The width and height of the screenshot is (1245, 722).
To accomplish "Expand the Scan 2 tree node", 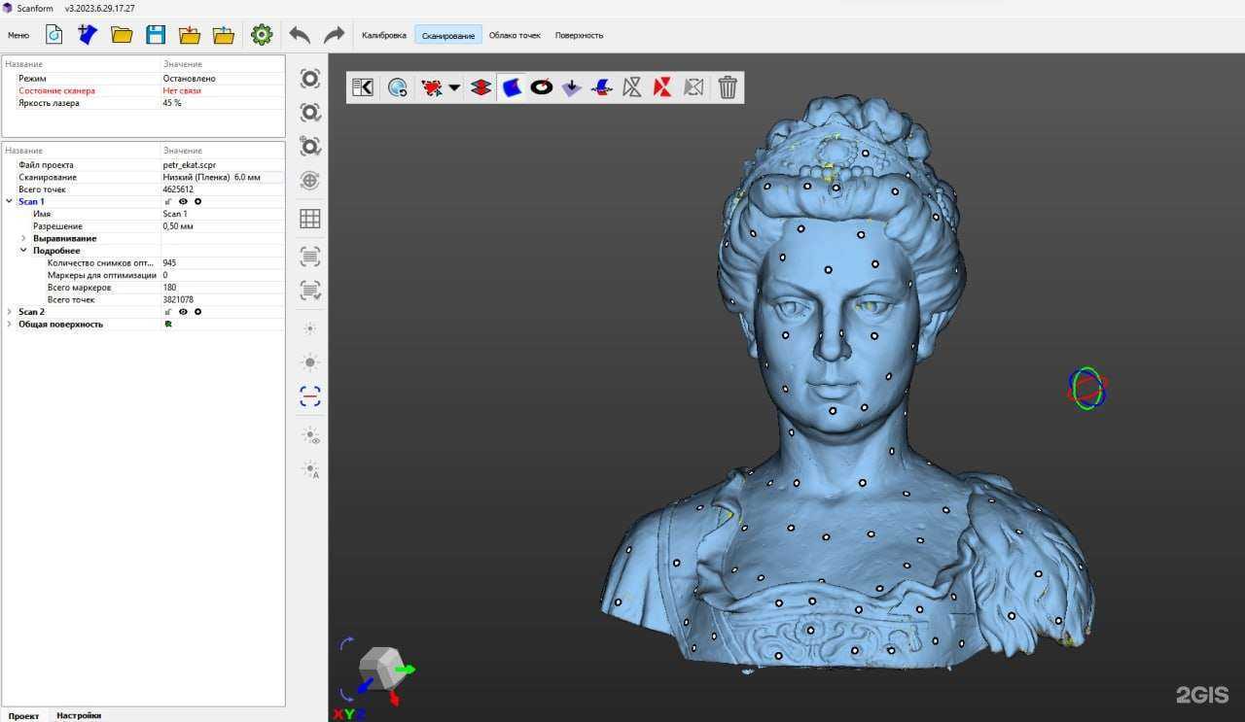I will pyautogui.click(x=10, y=312).
